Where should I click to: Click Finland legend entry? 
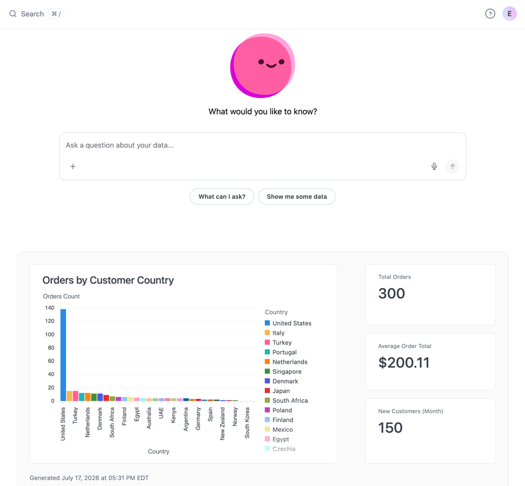[x=279, y=420]
